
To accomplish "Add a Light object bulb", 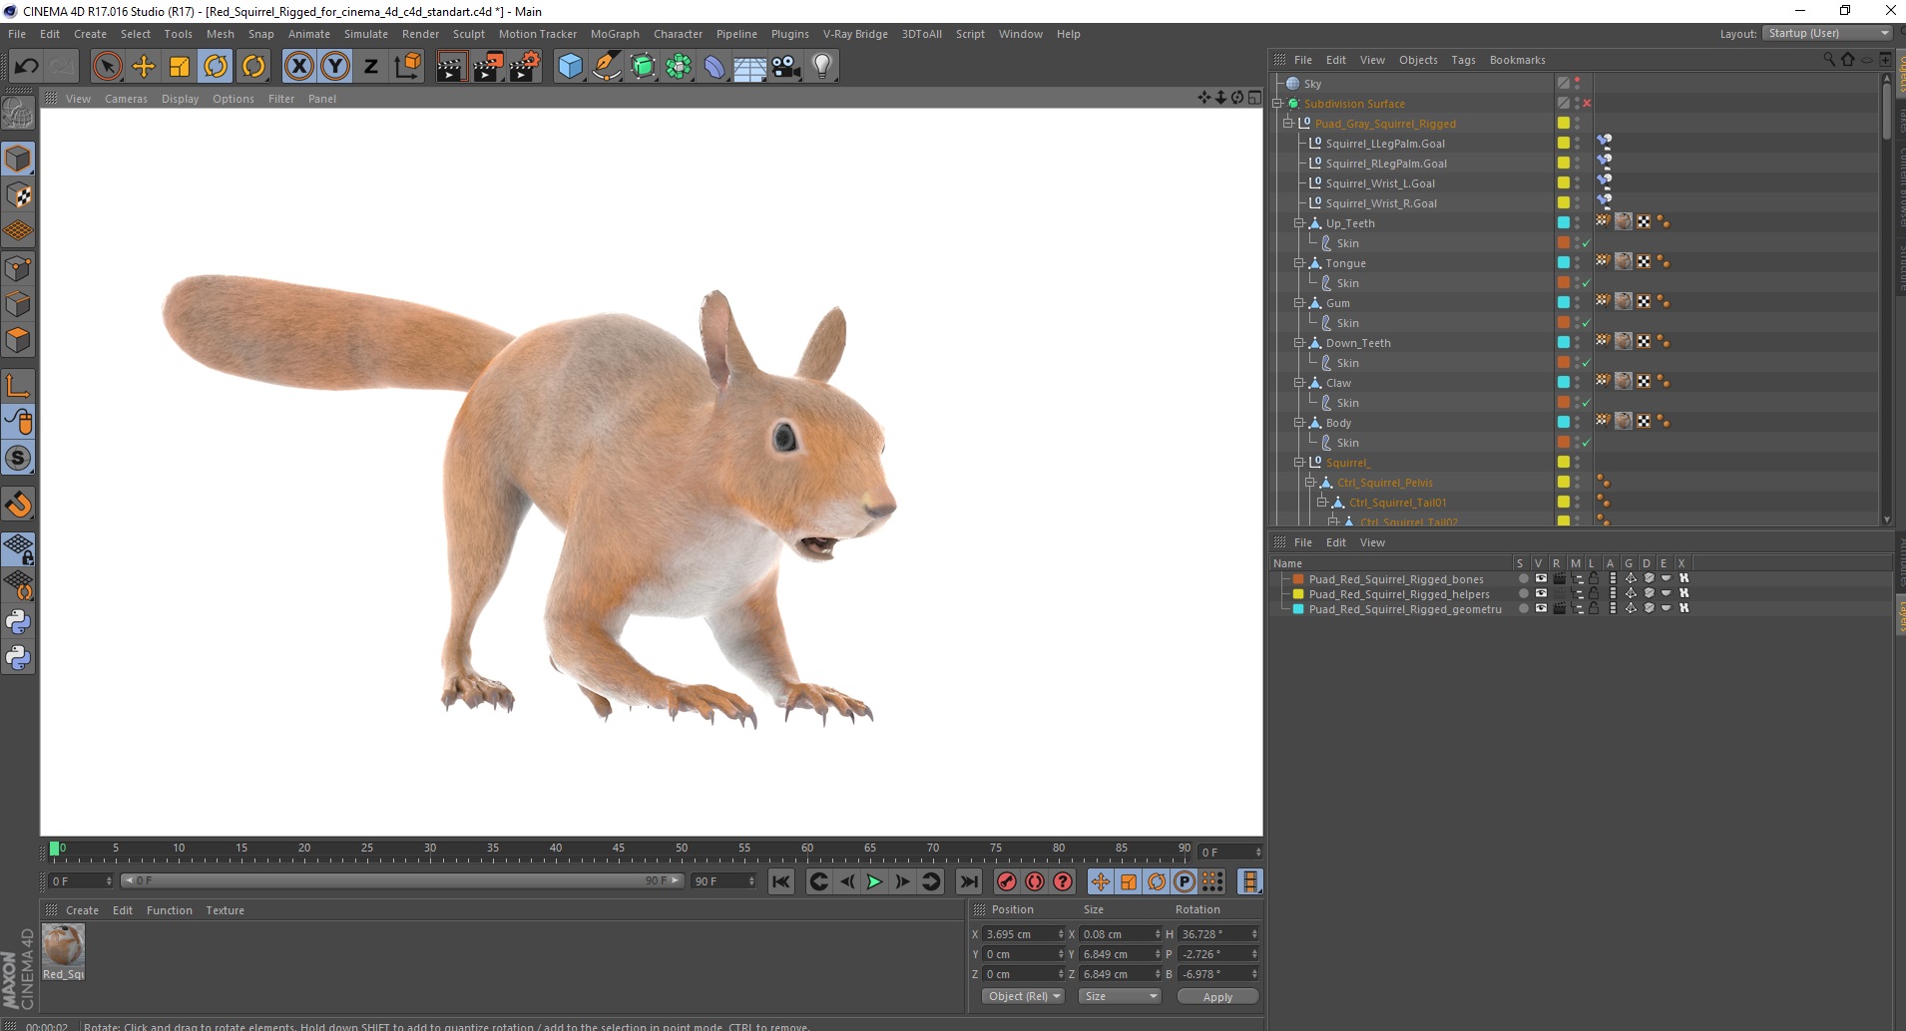I will pos(822,67).
